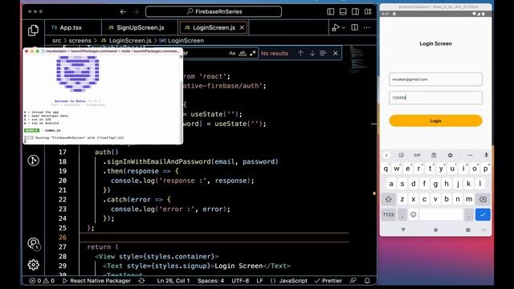This screenshot has width=514, height=289.
Task: Click Ln 26, Col 1 status entry
Action: (173, 280)
